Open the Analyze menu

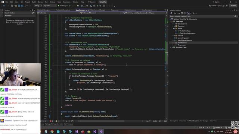(52, 2)
